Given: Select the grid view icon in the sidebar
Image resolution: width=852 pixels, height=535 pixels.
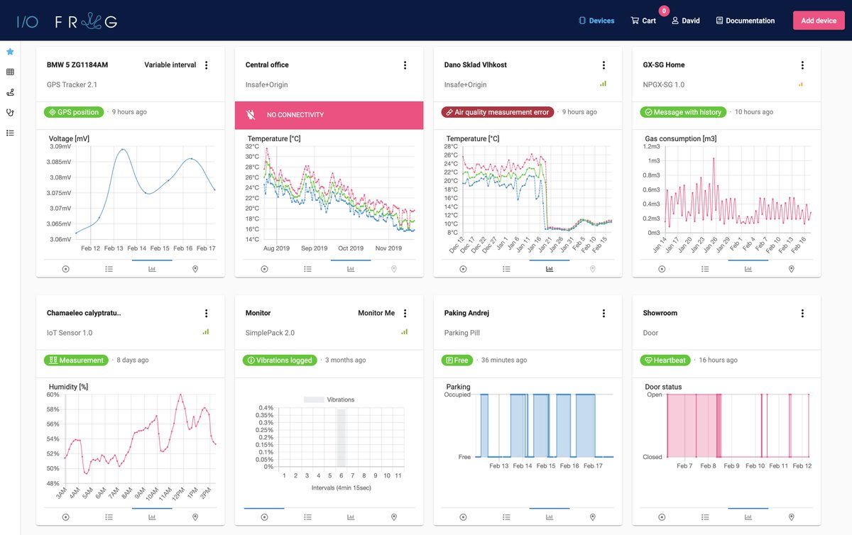Looking at the screenshot, I should (x=10, y=72).
